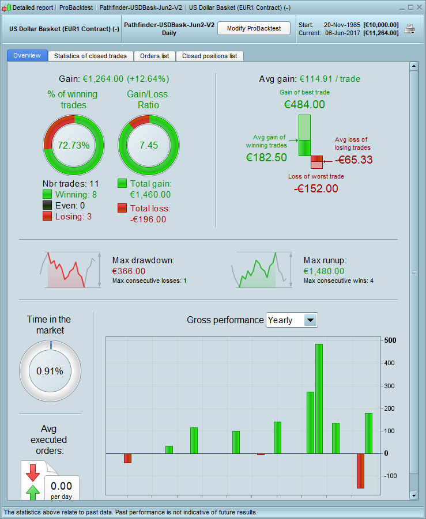The image size is (426, 519).
Task: Switch to the Overview tab
Action: tap(27, 56)
